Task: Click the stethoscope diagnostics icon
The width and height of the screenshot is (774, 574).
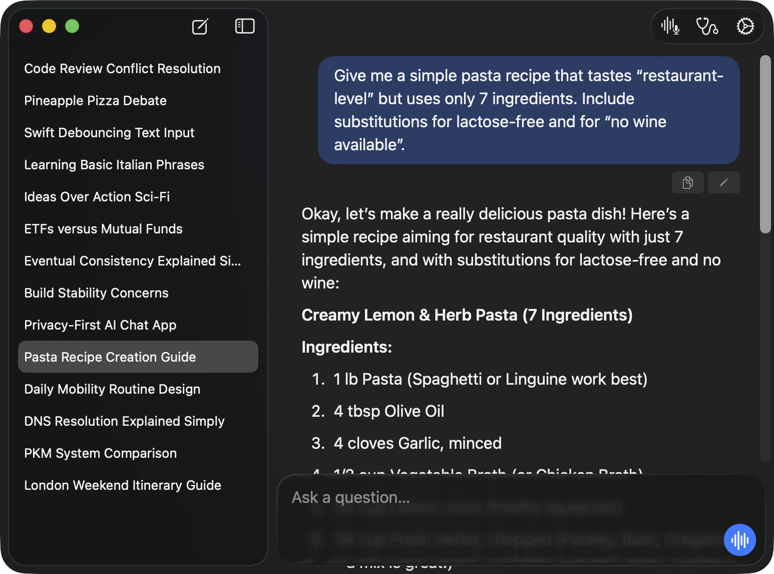Action: click(x=707, y=26)
